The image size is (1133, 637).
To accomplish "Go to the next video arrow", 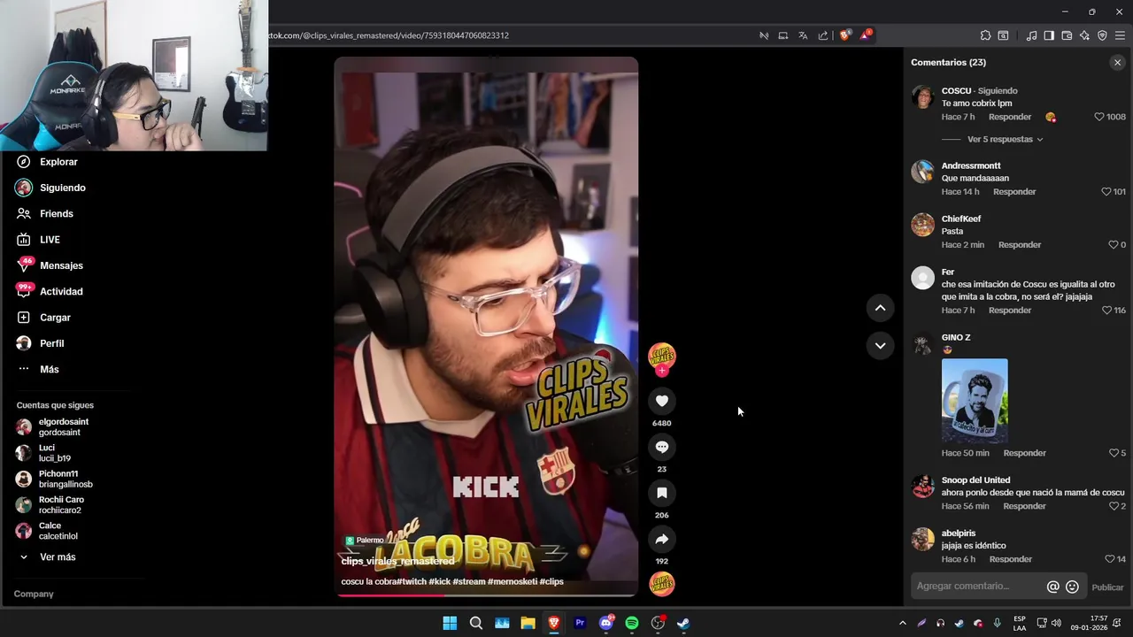I will point(880,345).
